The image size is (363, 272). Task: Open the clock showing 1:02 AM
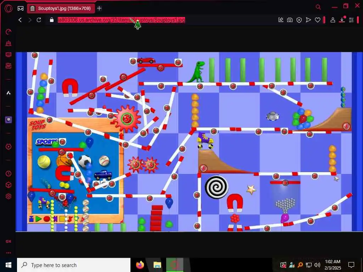click(x=333, y=265)
